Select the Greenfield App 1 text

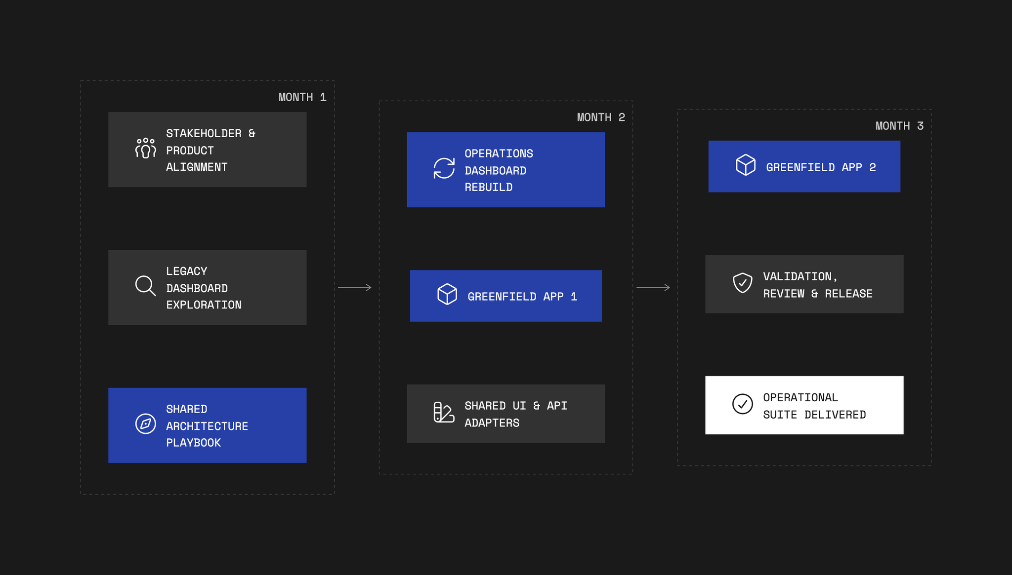coord(522,297)
